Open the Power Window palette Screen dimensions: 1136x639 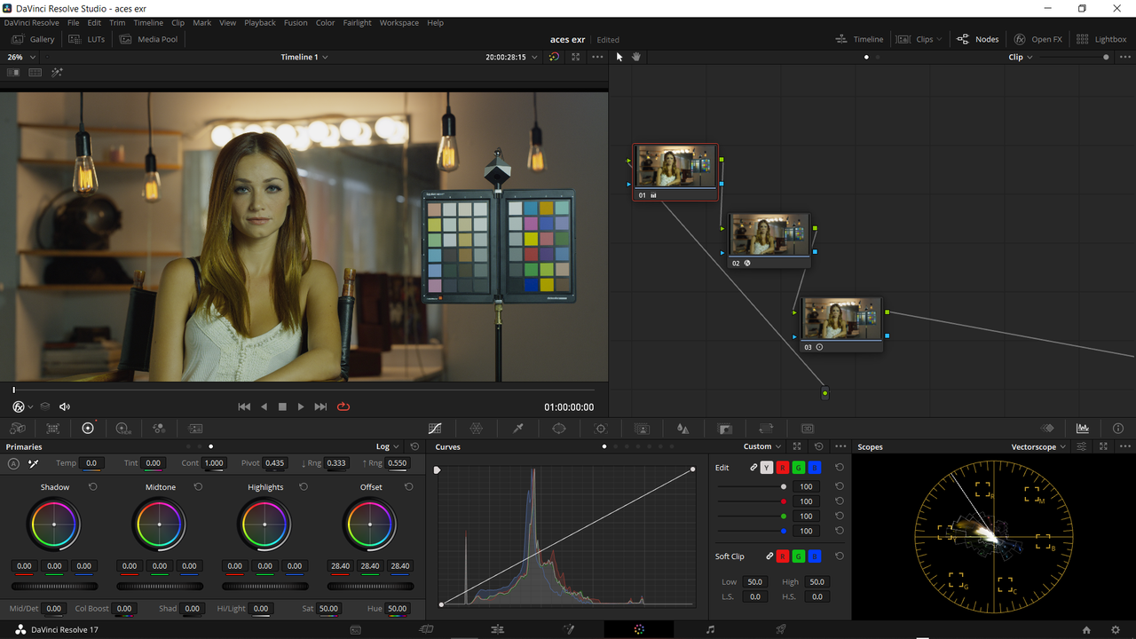pos(559,429)
